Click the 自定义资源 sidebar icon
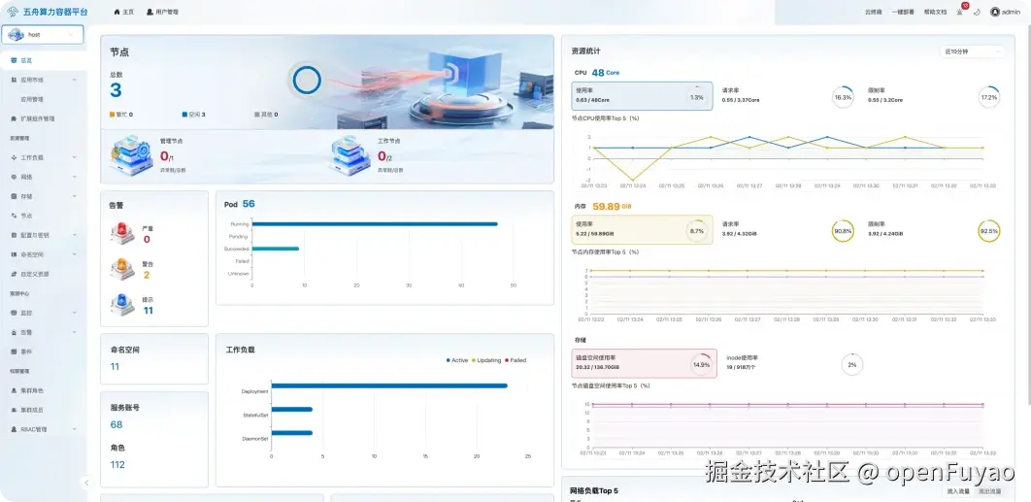This screenshot has width=1031, height=502. point(14,274)
